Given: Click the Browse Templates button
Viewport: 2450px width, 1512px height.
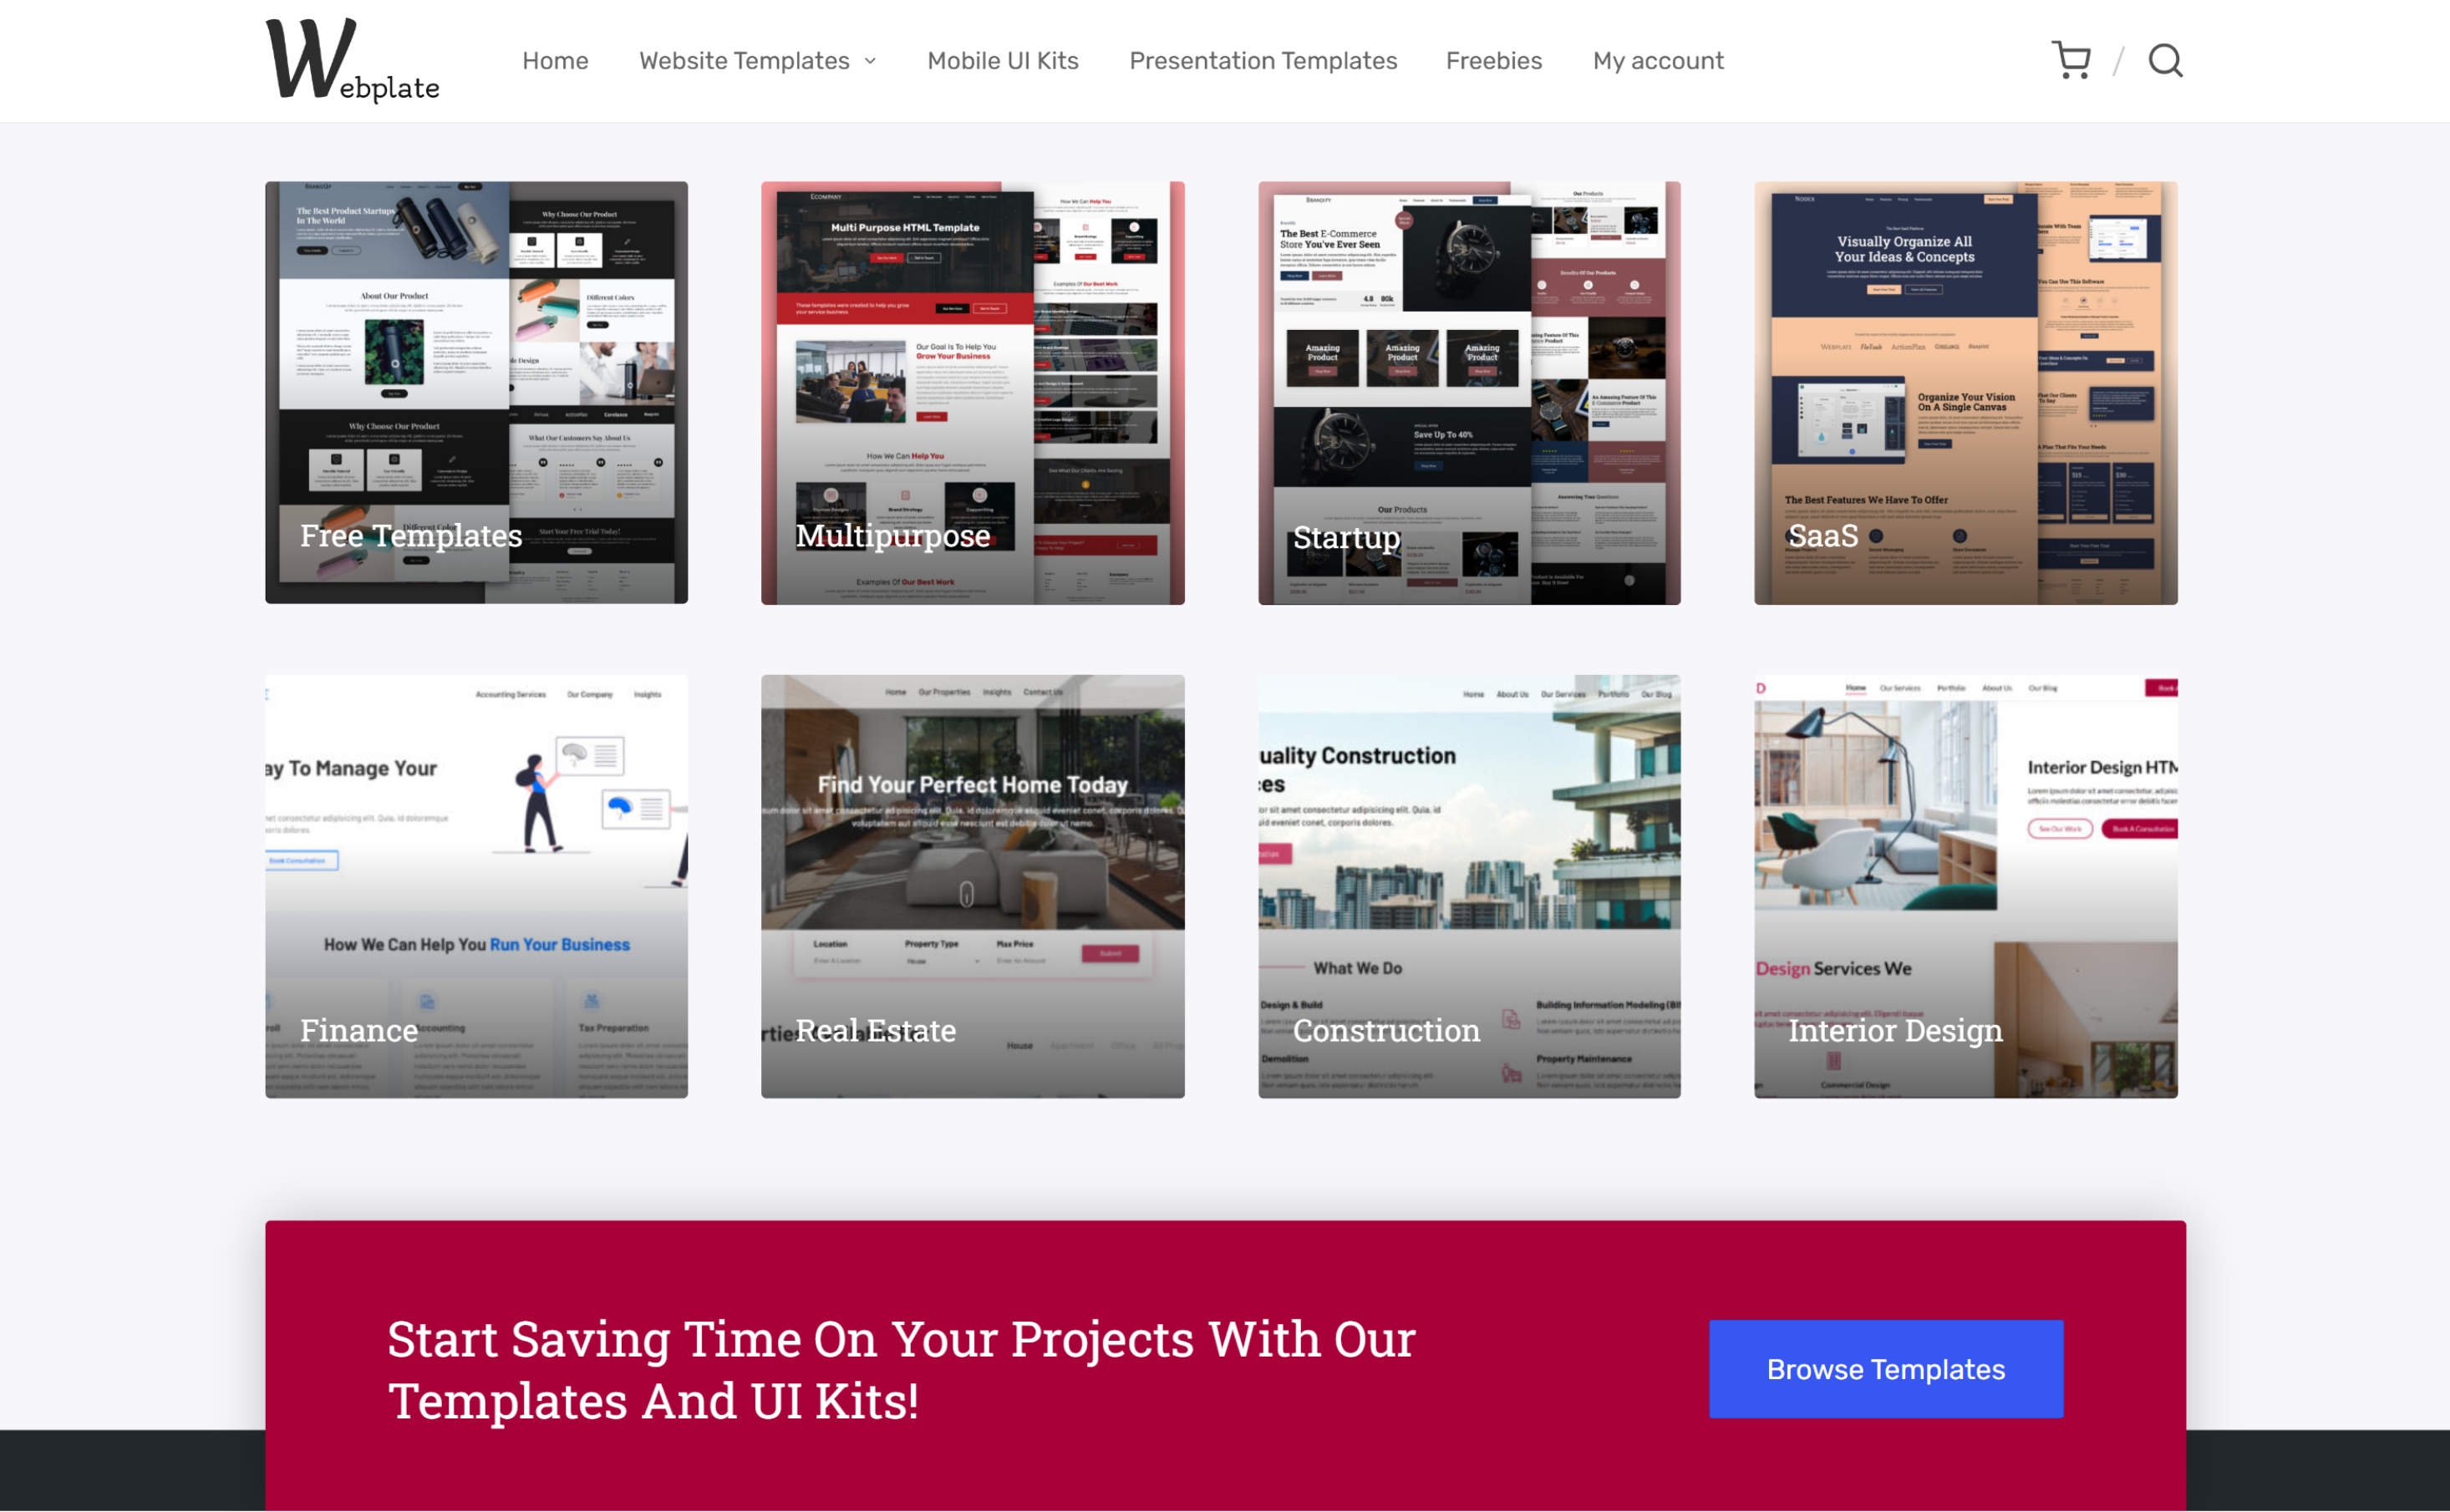Looking at the screenshot, I should pos(1887,1368).
